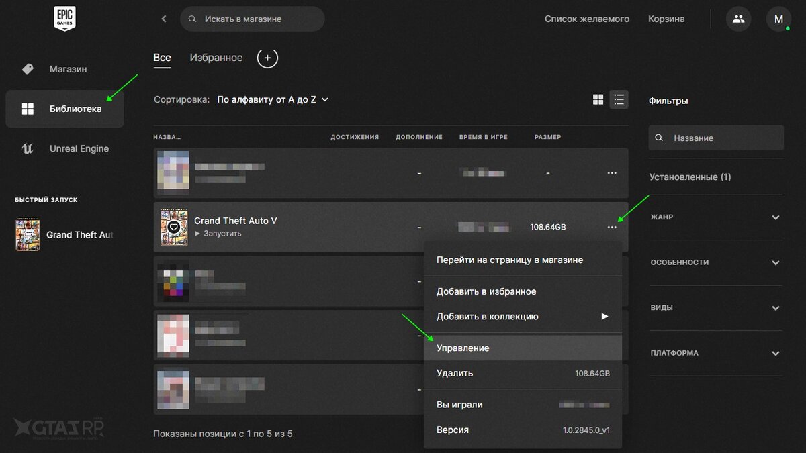
Task: Launch Grand Theft Auto from quick launch
Action: pos(64,235)
